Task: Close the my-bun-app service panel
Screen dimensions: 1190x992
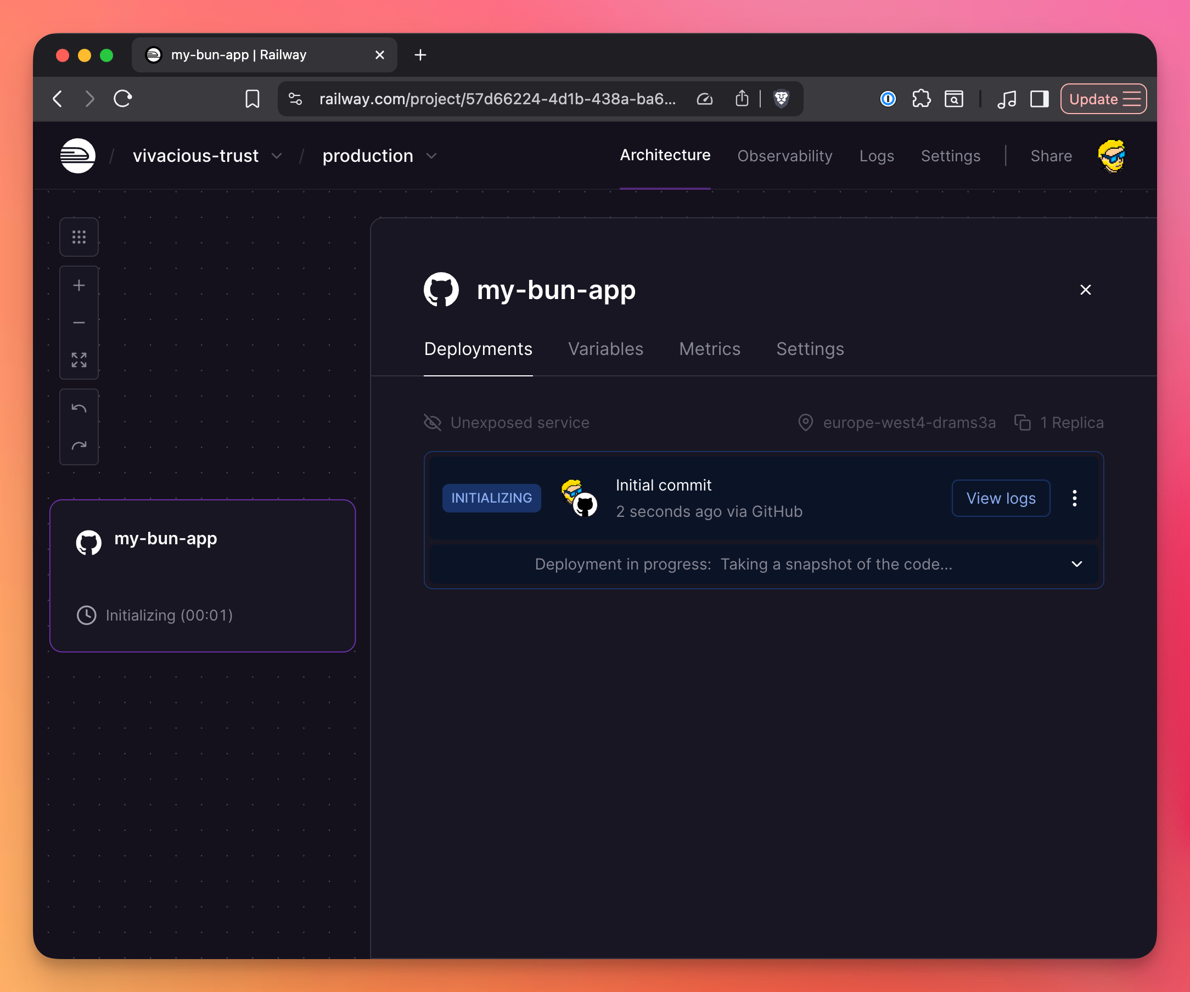Action: 1085,290
